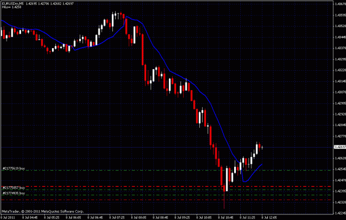Click the highlighted current price tag on axis

coord(340,147)
